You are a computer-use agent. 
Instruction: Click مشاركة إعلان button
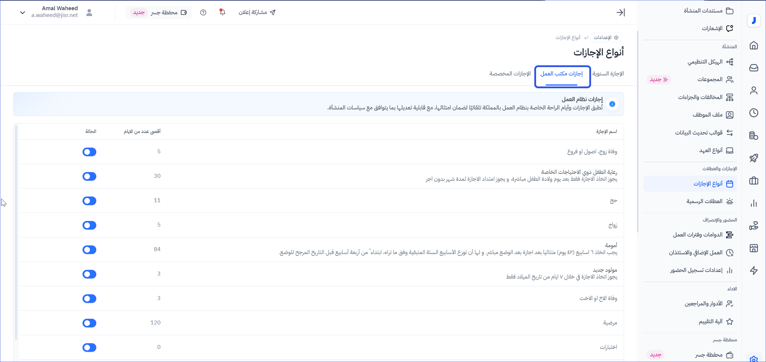point(257,13)
